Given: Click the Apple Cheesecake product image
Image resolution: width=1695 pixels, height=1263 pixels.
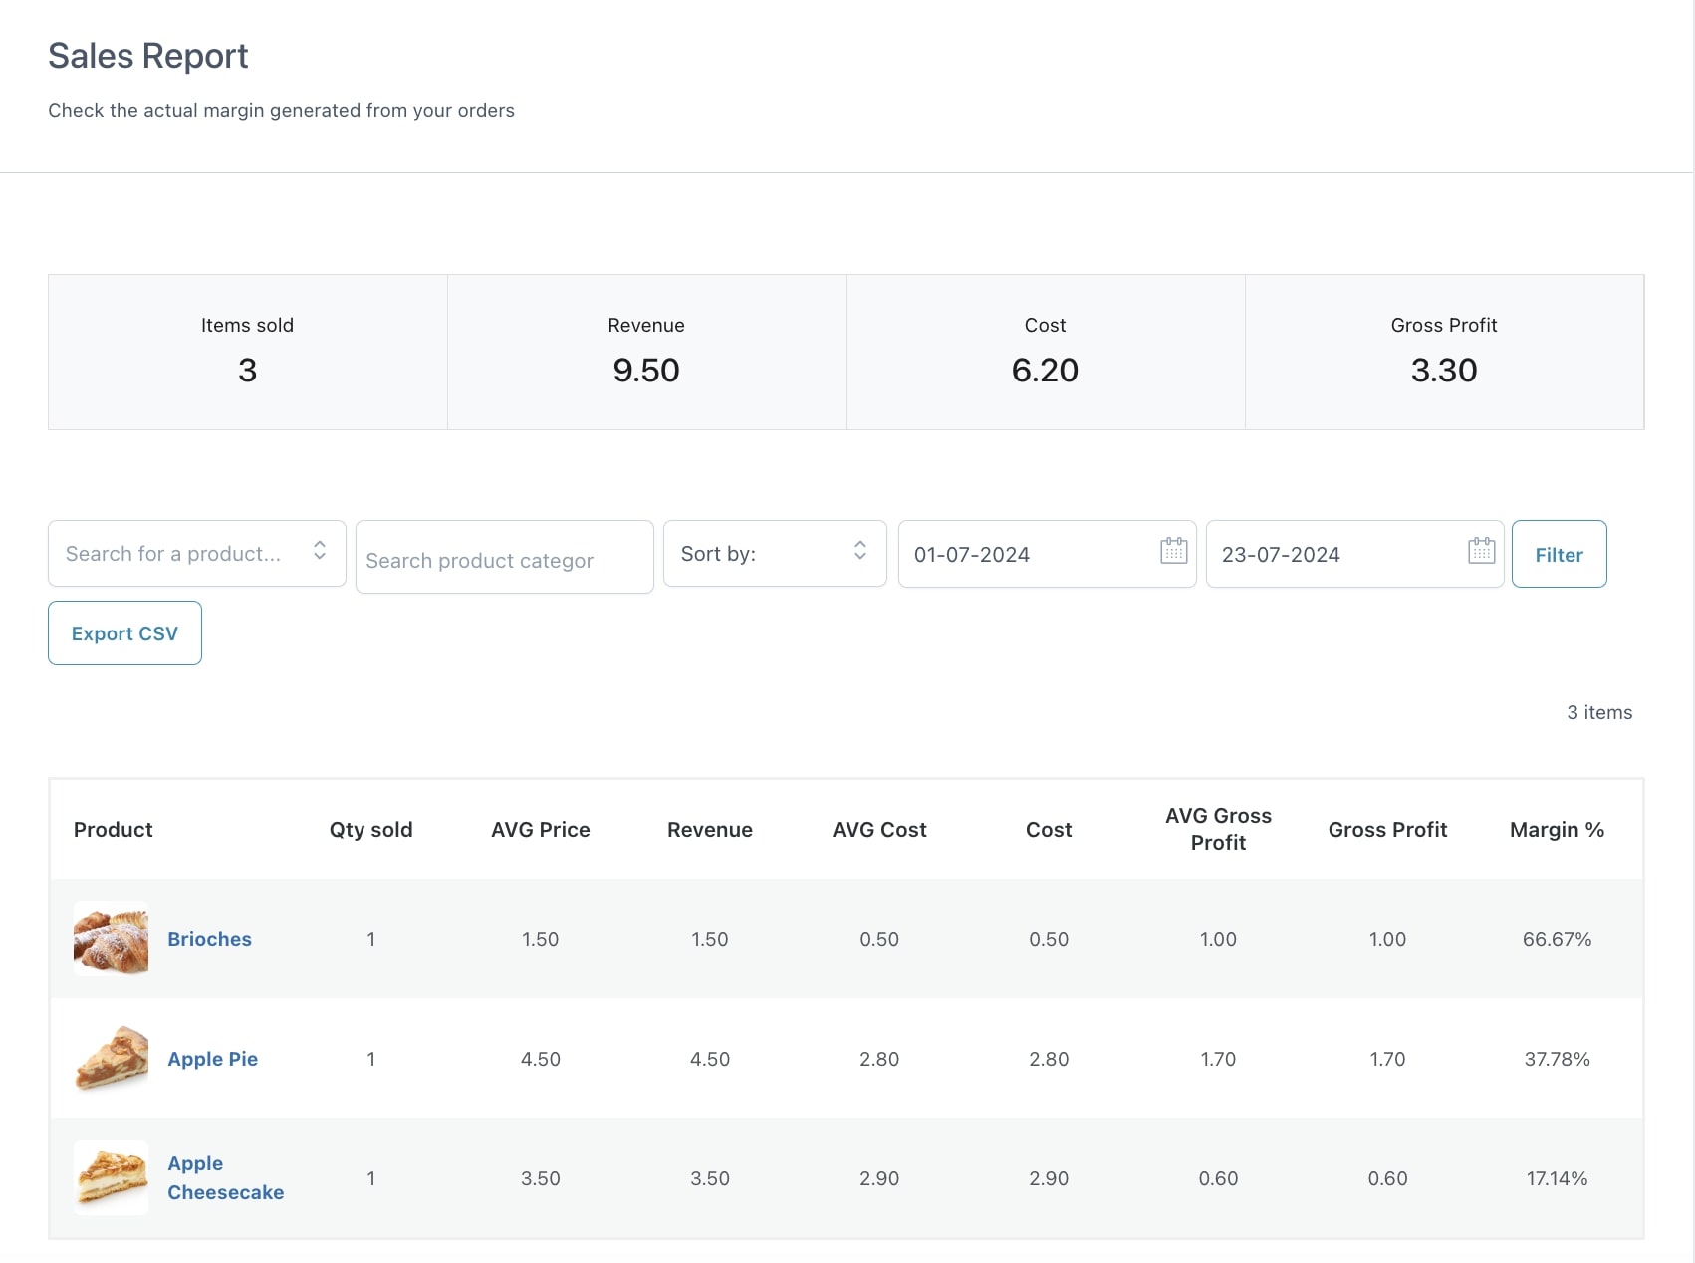Looking at the screenshot, I should coord(111,1177).
